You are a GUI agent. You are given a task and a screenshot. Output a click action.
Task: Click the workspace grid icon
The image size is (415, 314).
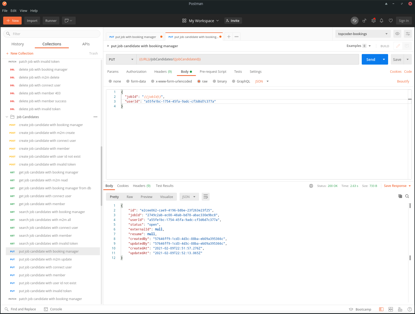(184, 21)
